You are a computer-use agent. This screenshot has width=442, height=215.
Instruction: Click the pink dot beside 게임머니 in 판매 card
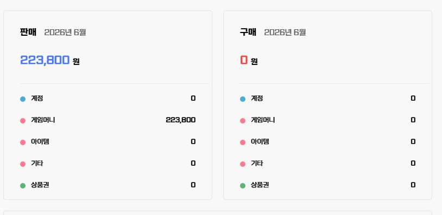23,121
